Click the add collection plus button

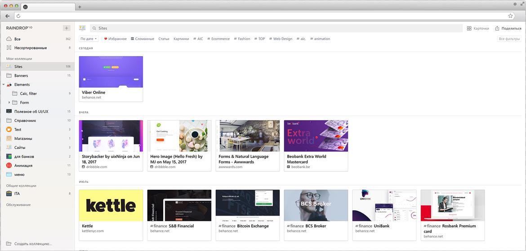(67, 28)
